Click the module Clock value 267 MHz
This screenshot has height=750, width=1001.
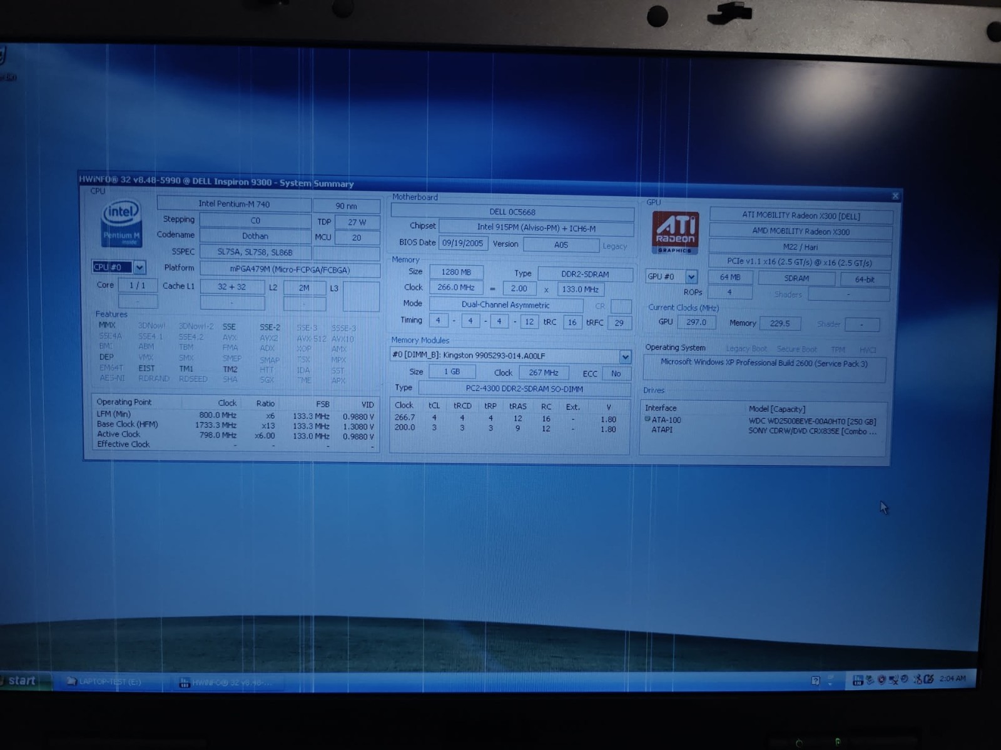click(x=544, y=373)
